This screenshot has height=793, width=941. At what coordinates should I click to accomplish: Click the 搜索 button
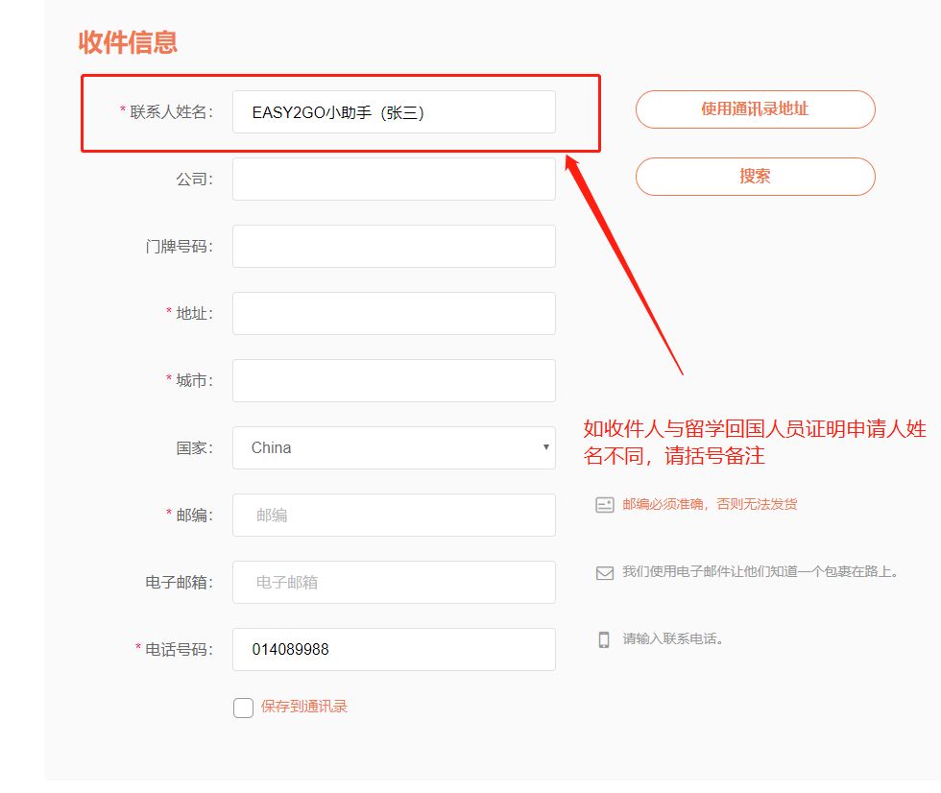(x=755, y=177)
